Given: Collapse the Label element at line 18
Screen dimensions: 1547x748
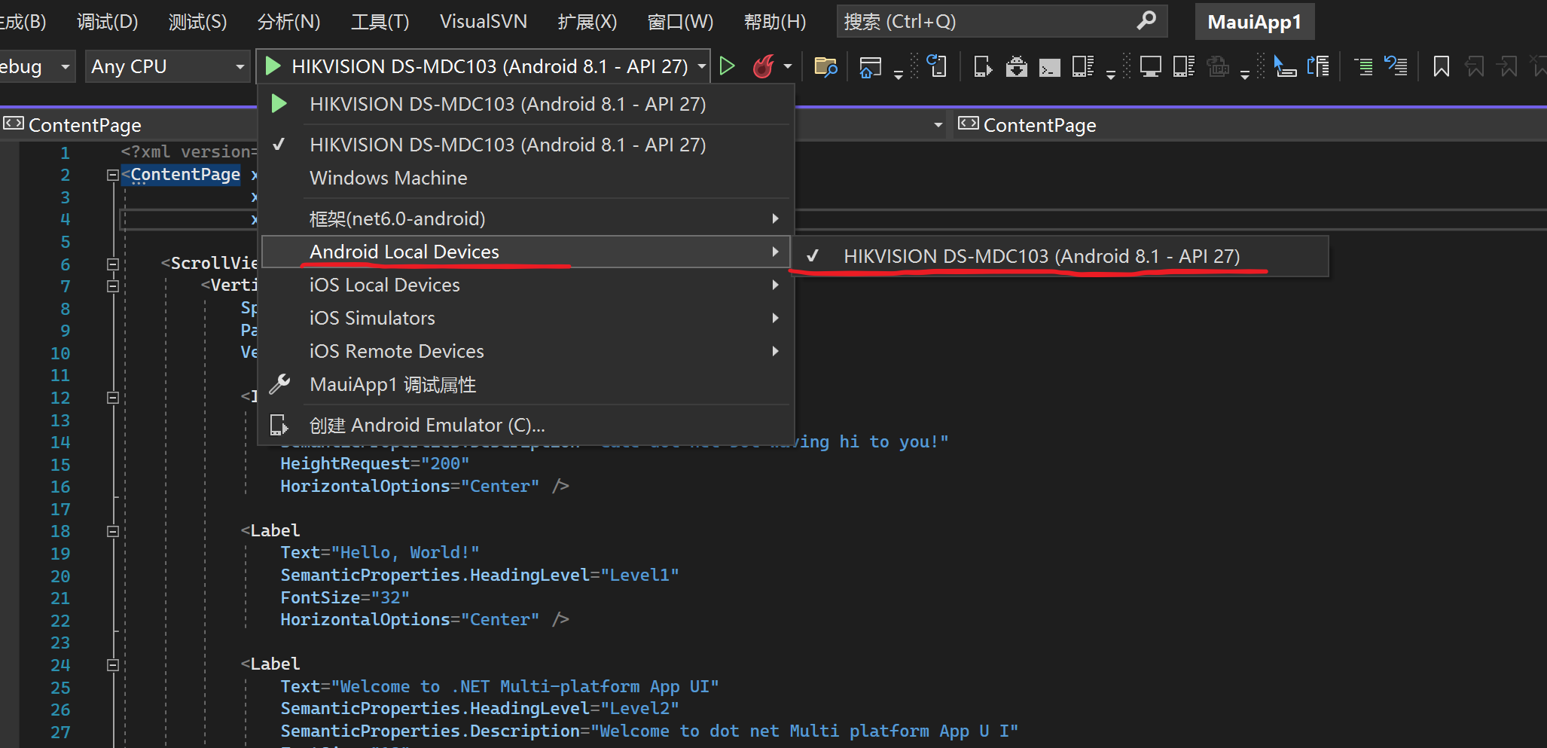Looking at the screenshot, I should pos(113,531).
